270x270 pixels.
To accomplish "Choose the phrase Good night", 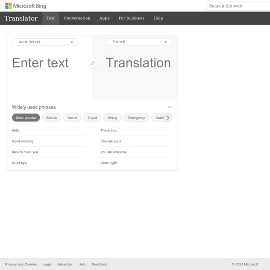I will click(135, 163).
